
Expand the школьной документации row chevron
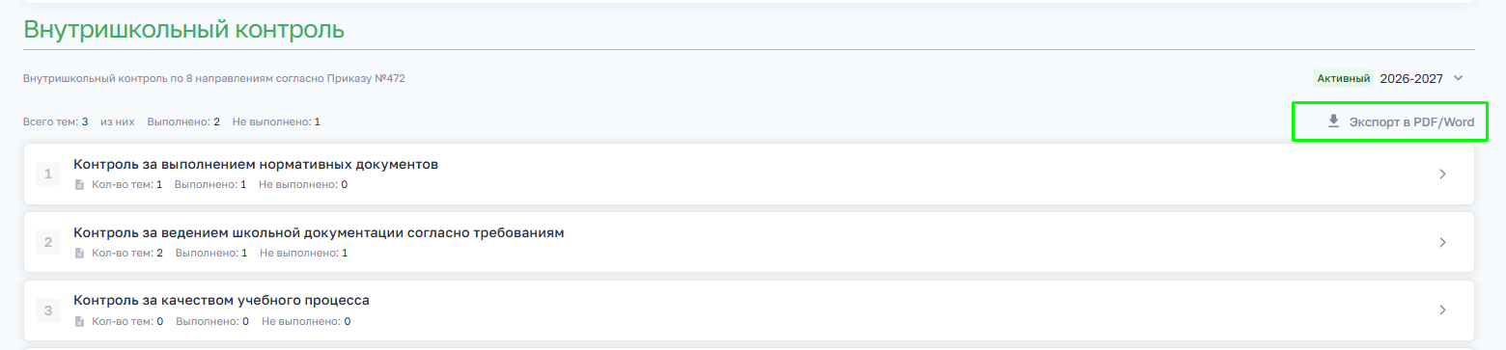click(1442, 243)
